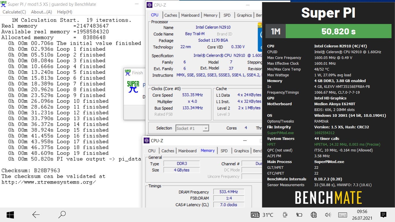Select Graphics tab in lower CPU-Z window
The image size is (395, 222).
click(x=241, y=151)
